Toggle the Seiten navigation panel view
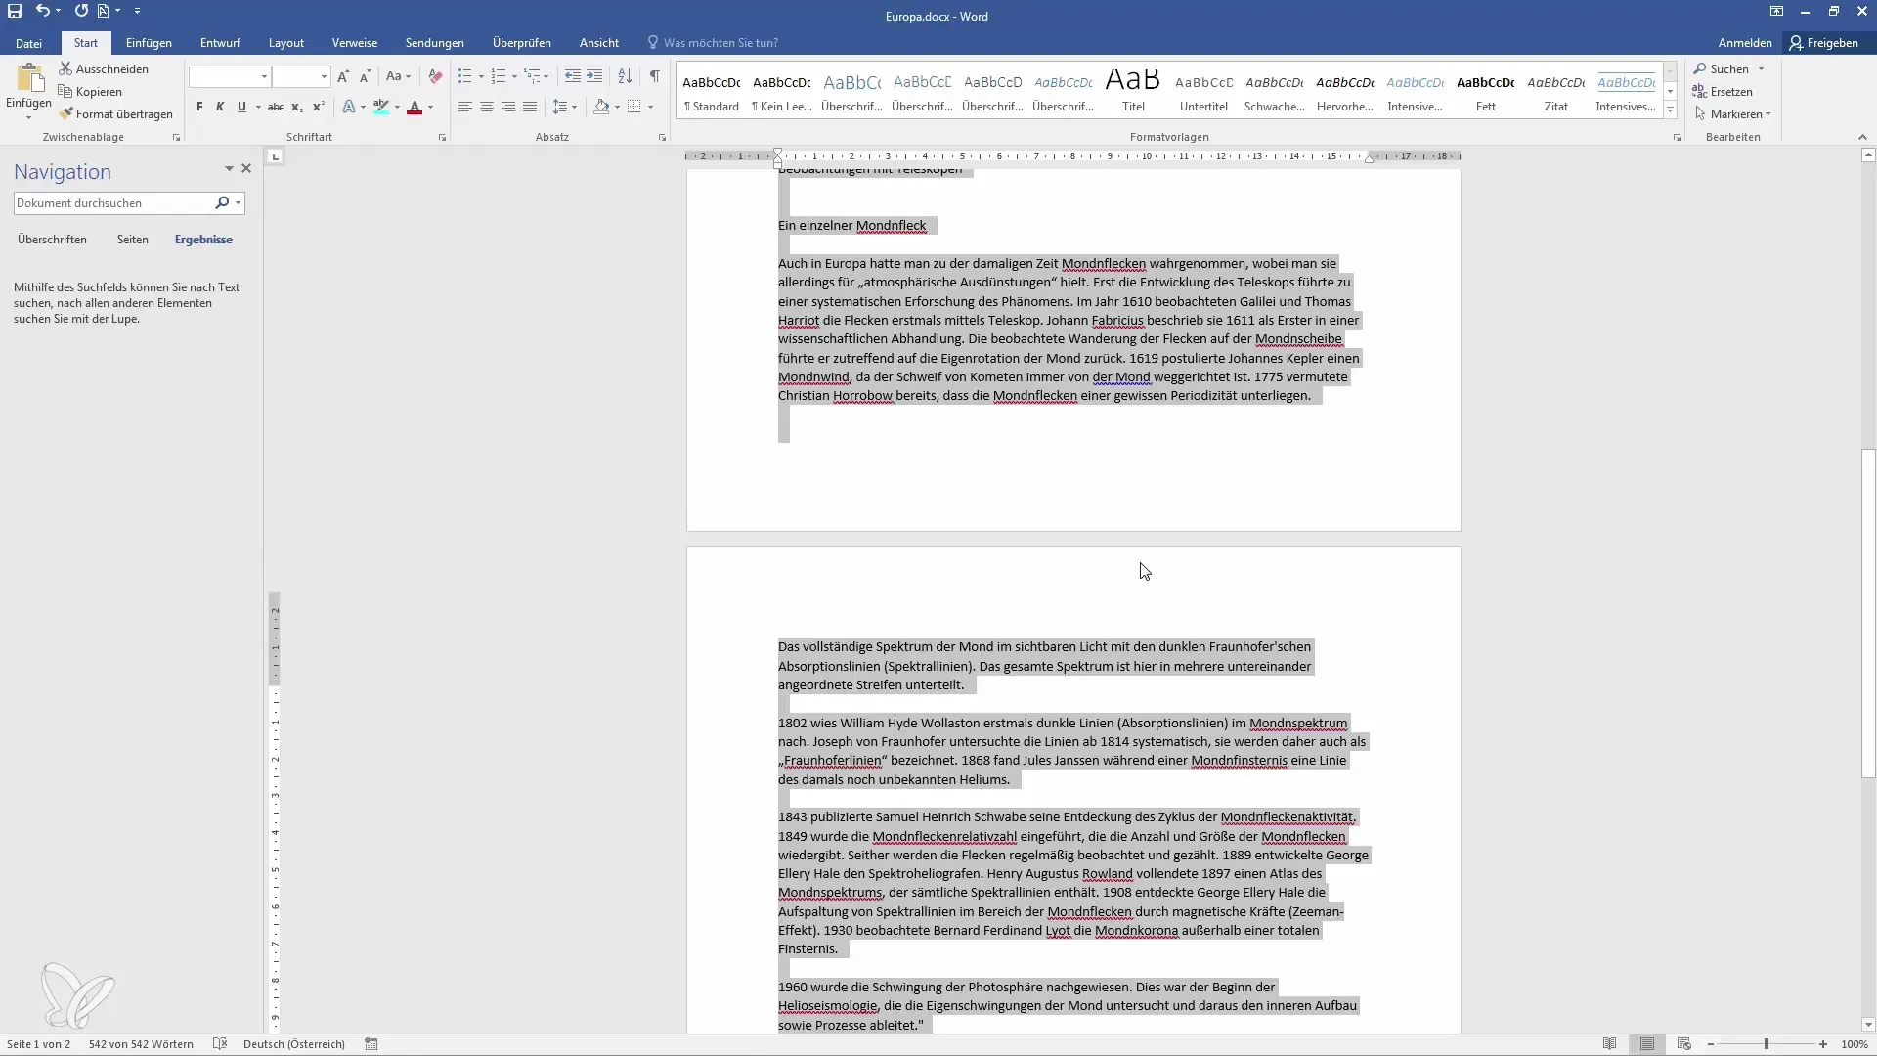The width and height of the screenshot is (1877, 1056). pos(132,239)
